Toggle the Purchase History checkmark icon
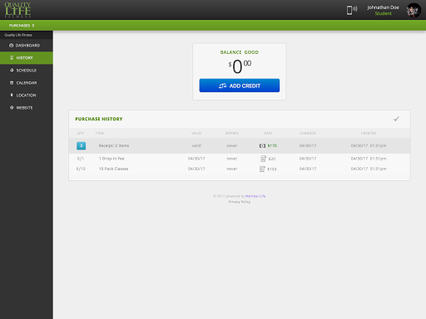426x319 pixels. point(396,119)
